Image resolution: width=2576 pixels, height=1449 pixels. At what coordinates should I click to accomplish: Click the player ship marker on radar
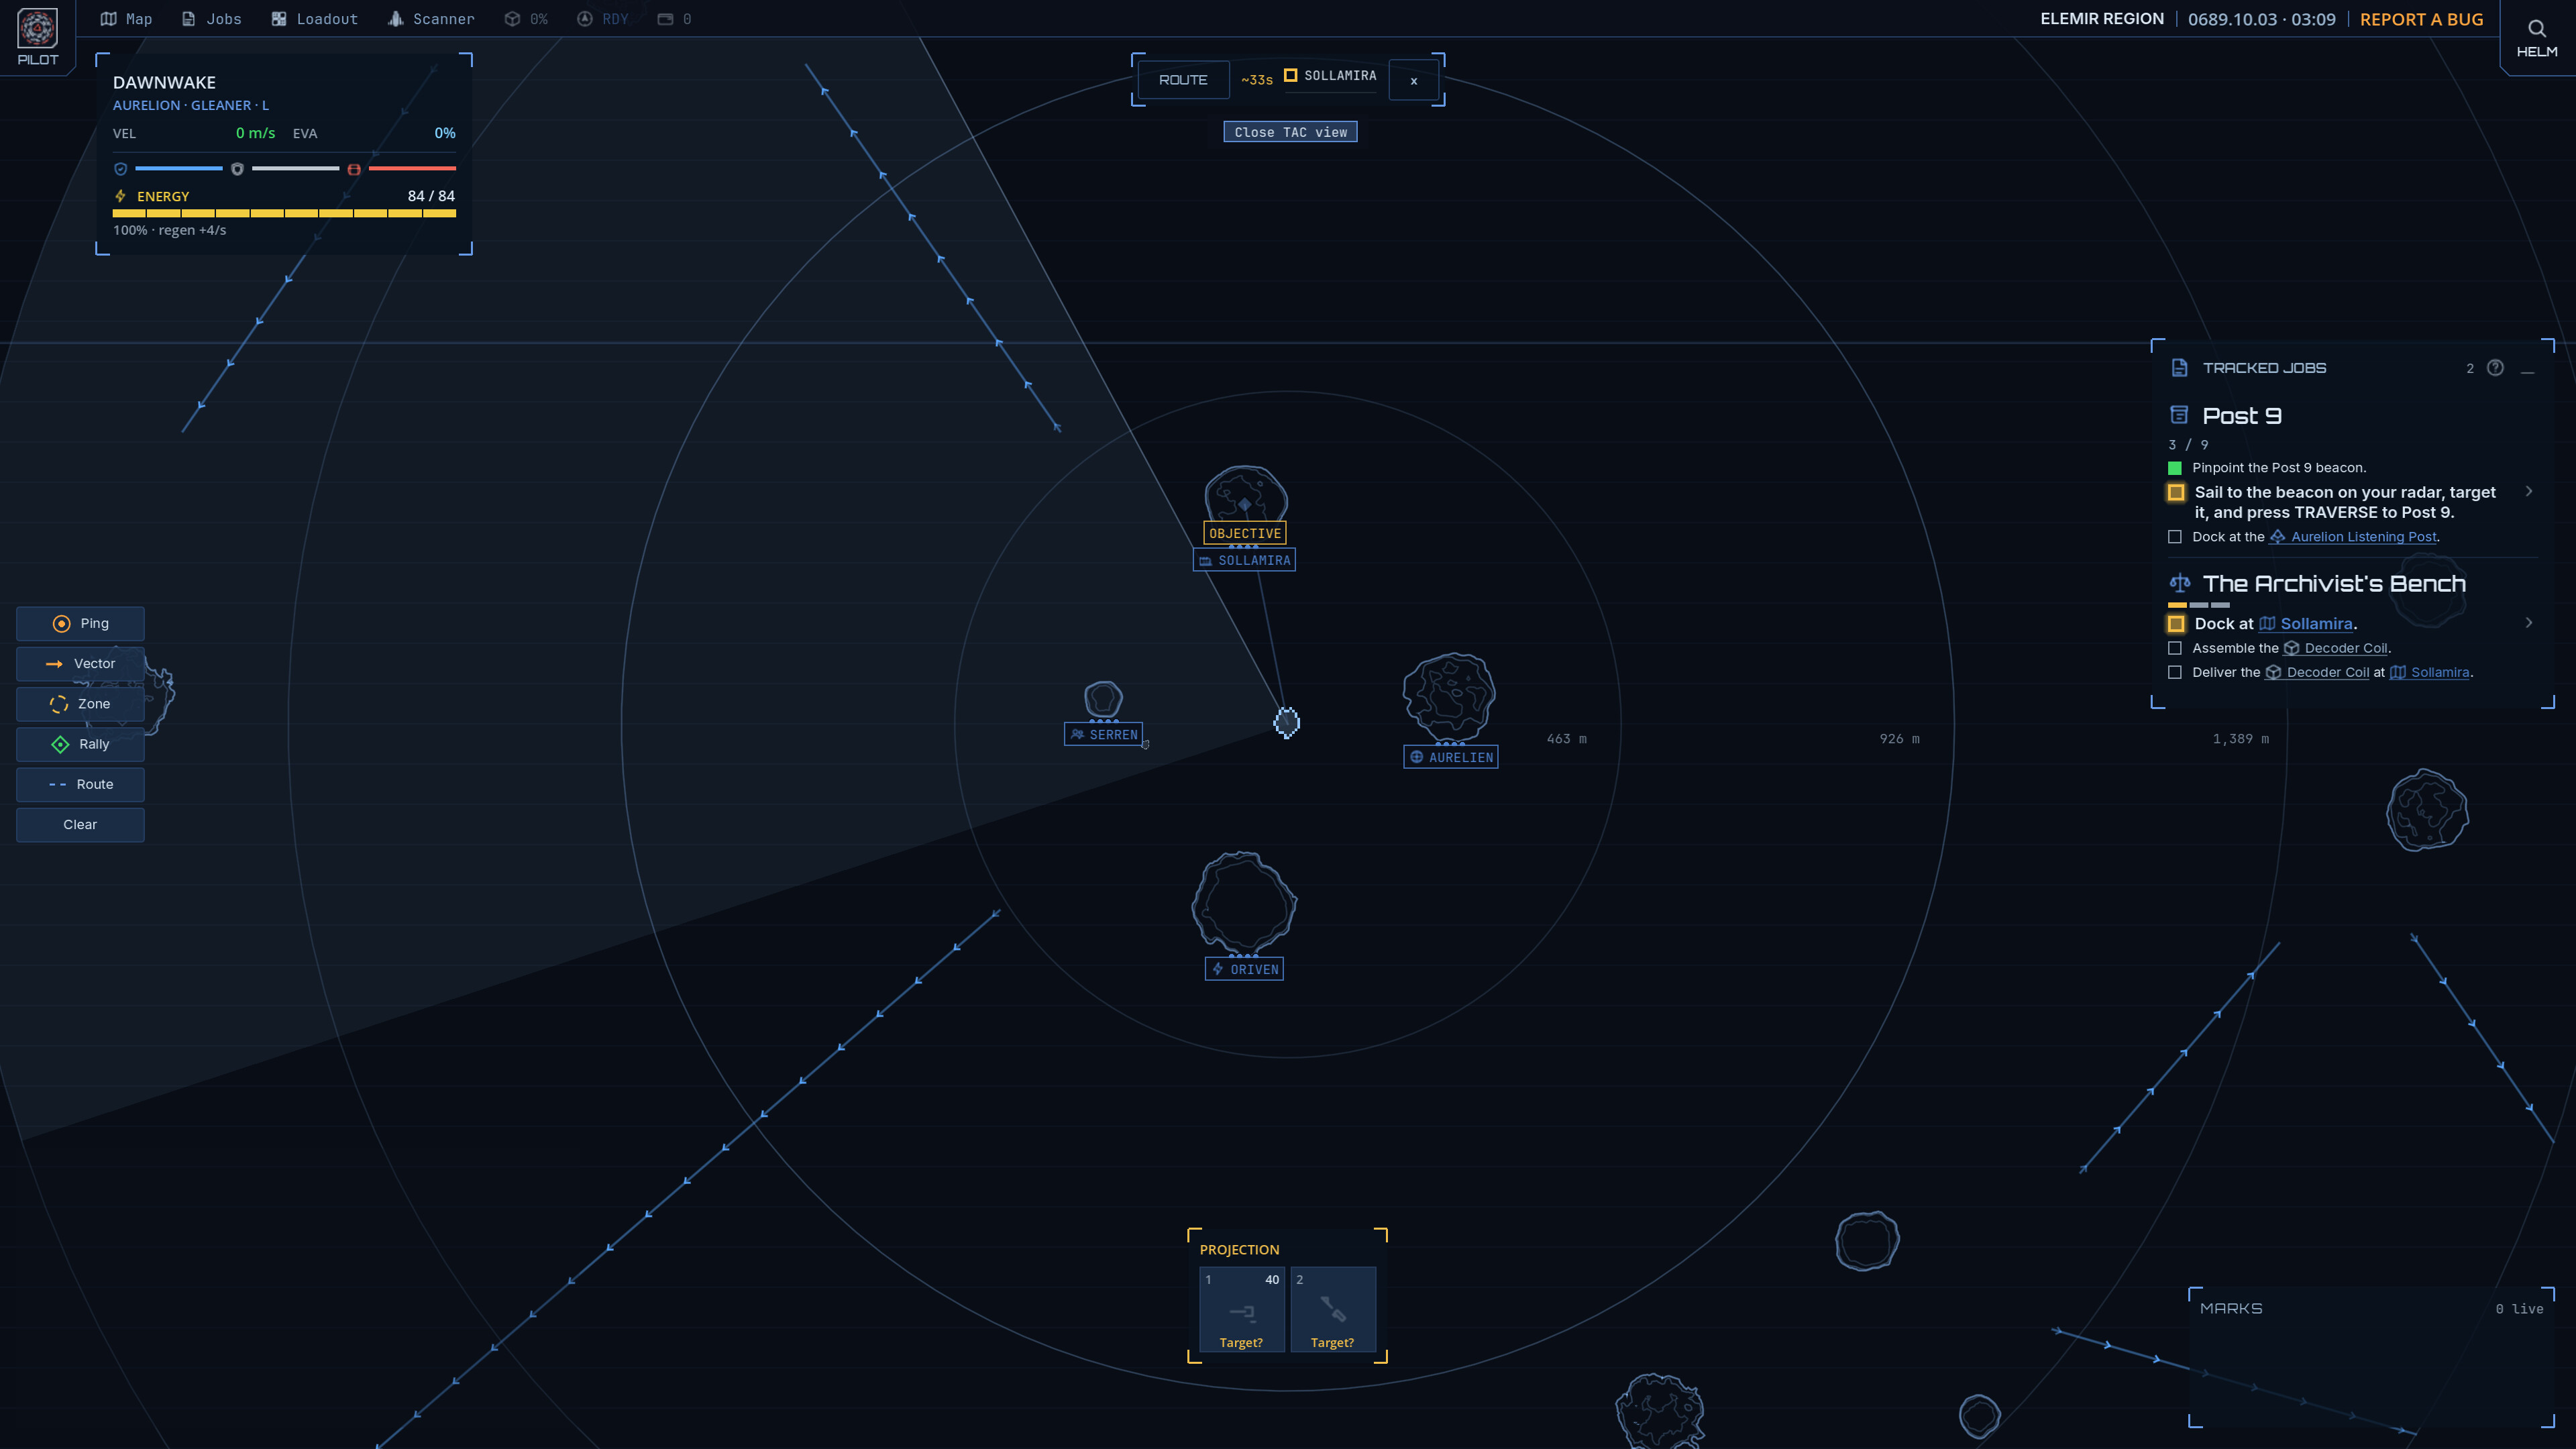(1287, 722)
